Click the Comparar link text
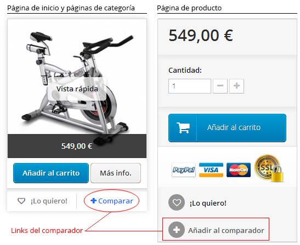 (x=116, y=201)
